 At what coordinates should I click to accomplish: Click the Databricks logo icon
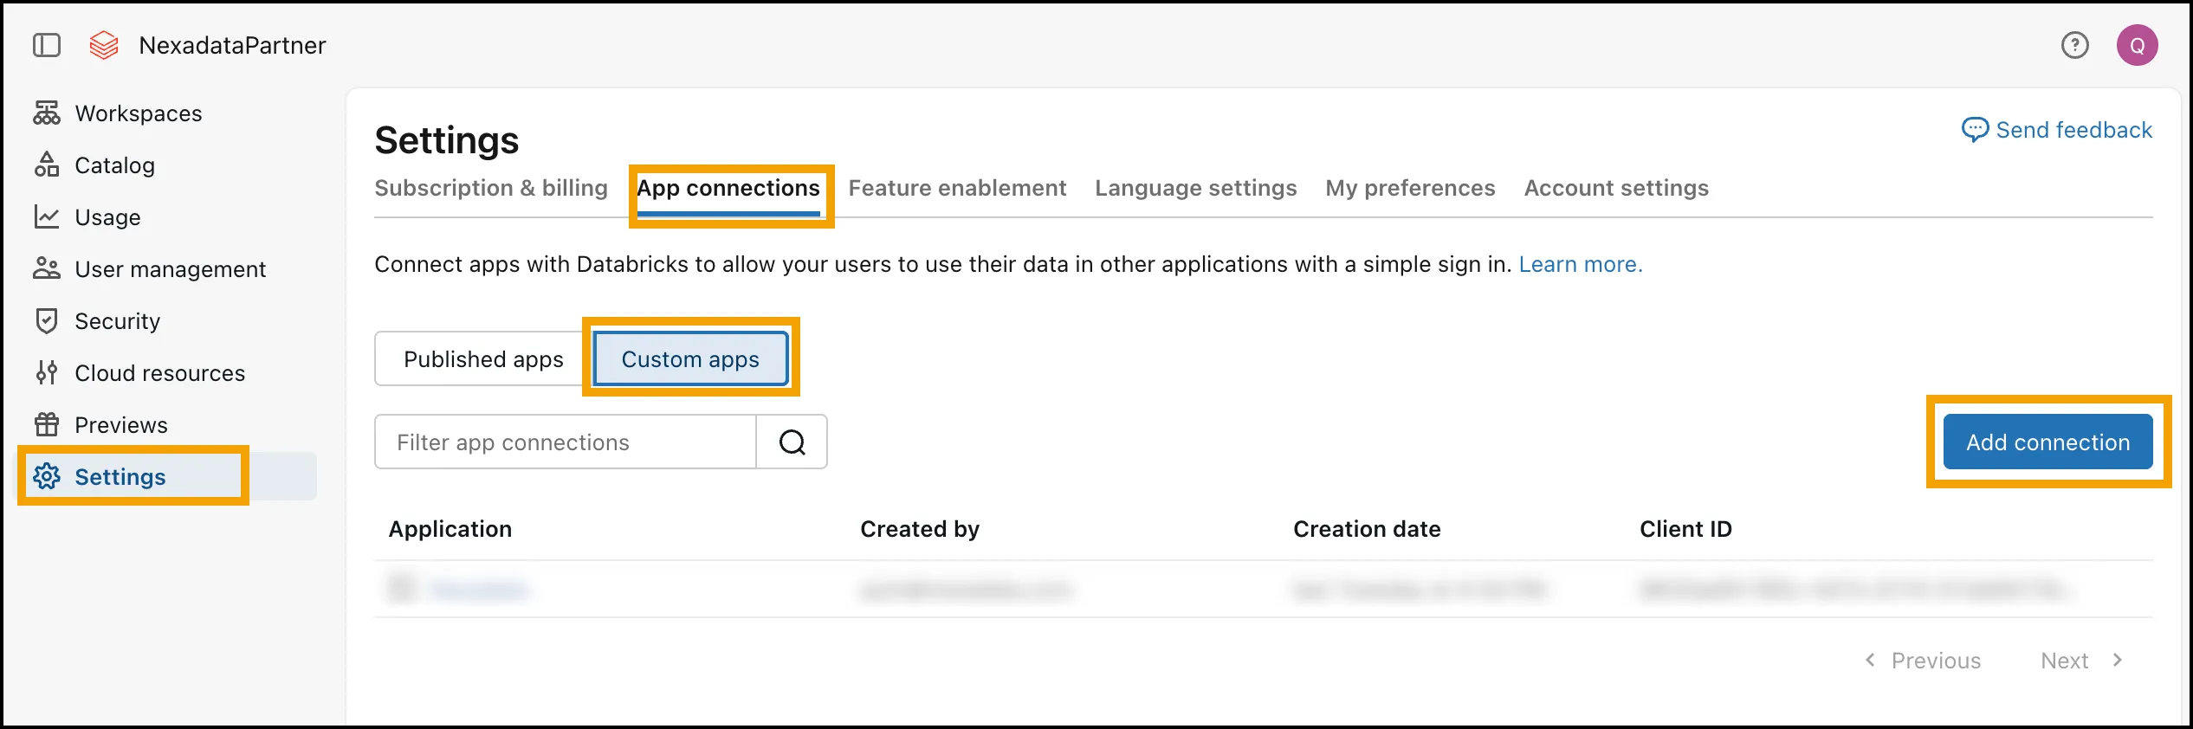(x=104, y=45)
